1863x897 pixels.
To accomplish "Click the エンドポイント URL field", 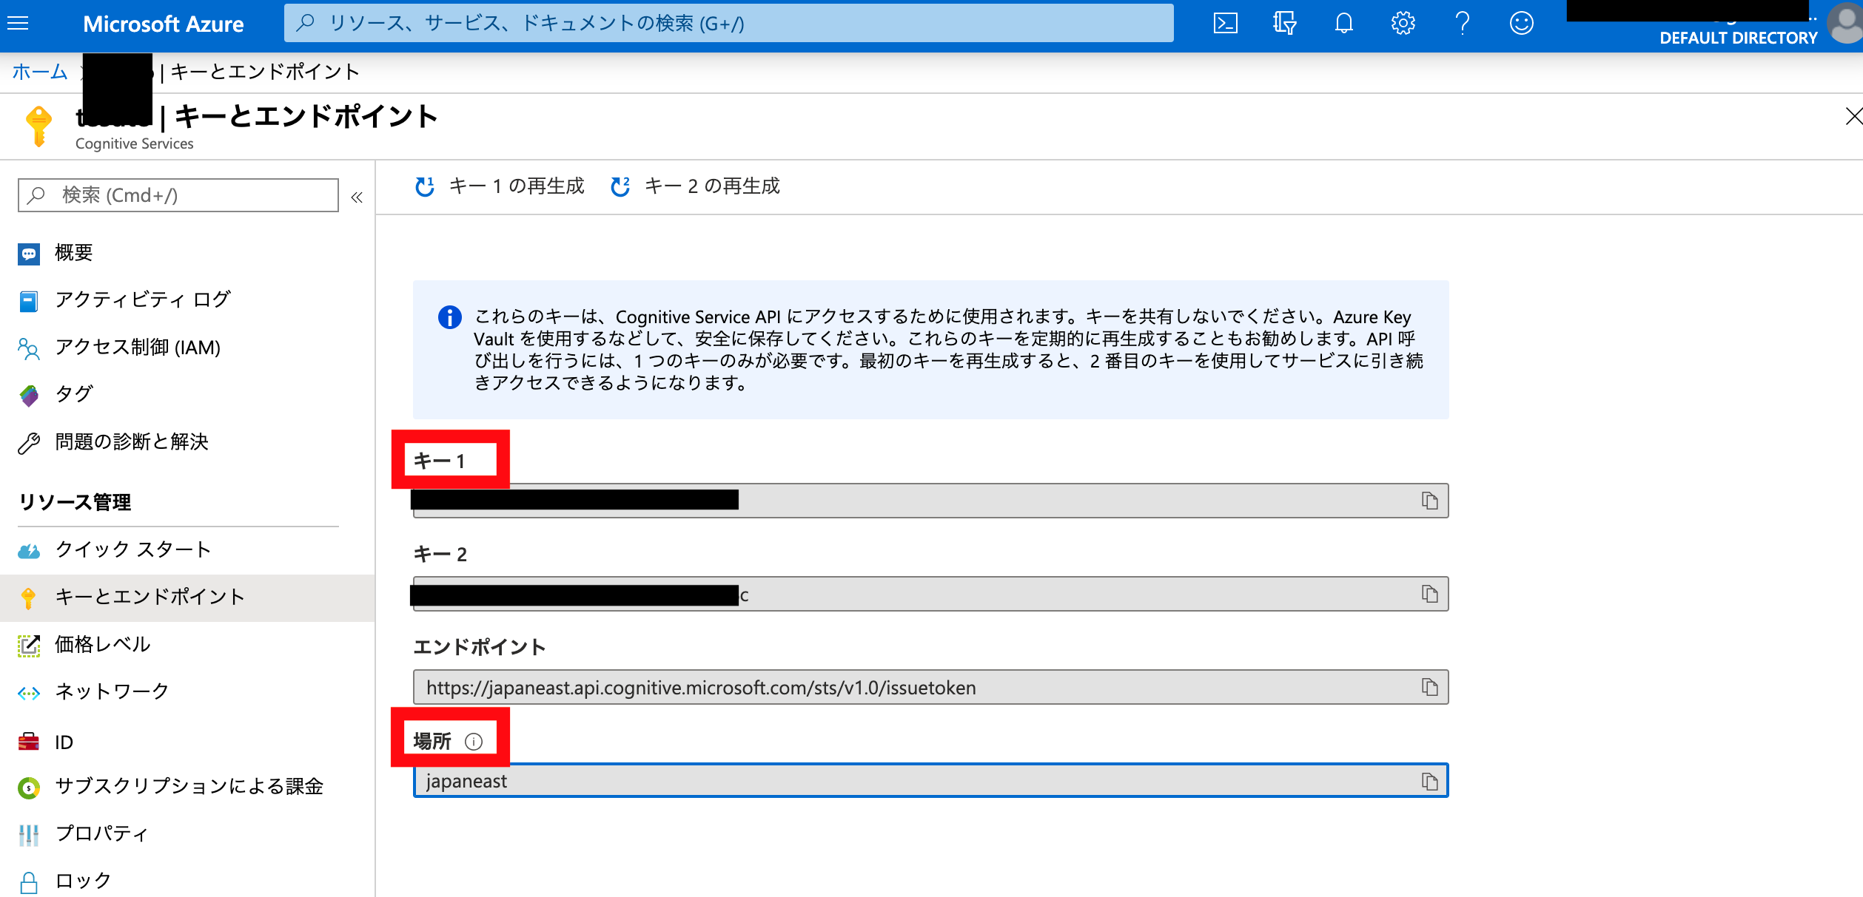I will click(930, 687).
